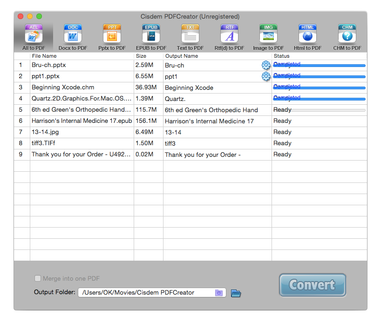The width and height of the screenshot is (381, 323).
Task: Select the All to PDF toolbar icon
Action: (x=34, y=37)
